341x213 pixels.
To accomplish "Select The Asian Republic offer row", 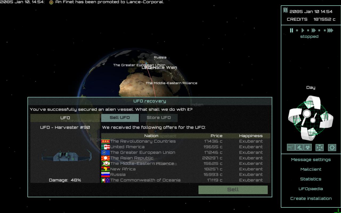I will pyautogui.click(x=186, y=158).
